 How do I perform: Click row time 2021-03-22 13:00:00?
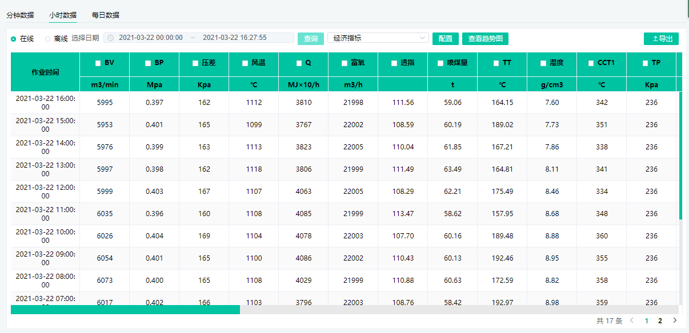[x=45, y=169]
